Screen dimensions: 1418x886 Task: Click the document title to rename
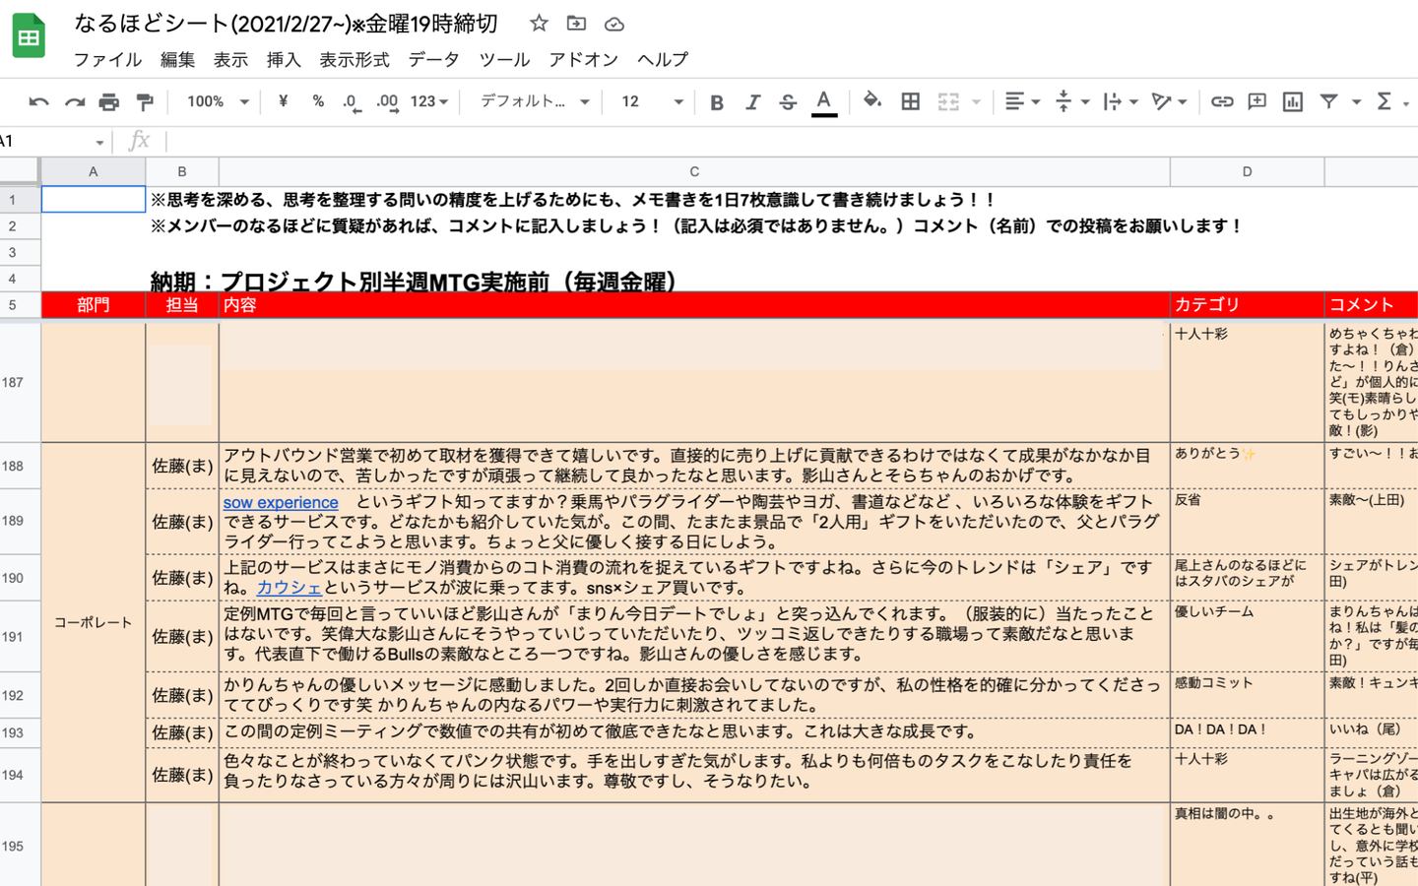[x=287, y=24]
